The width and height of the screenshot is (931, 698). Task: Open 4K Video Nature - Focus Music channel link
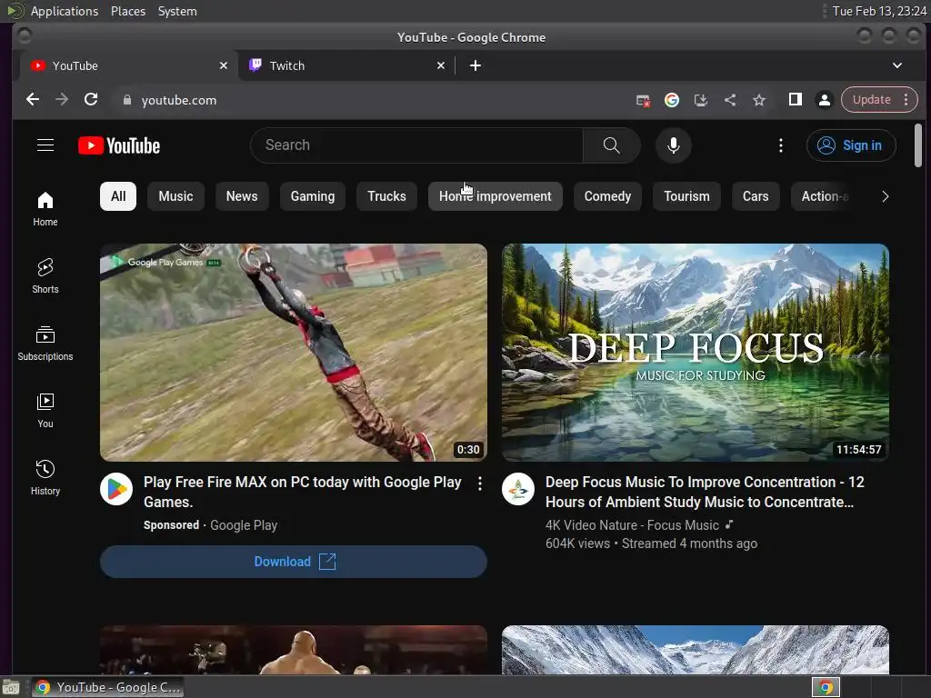(x=632, y=525)
